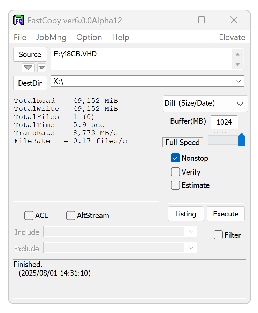Minimize the FastCopy window

coord(170,20)
